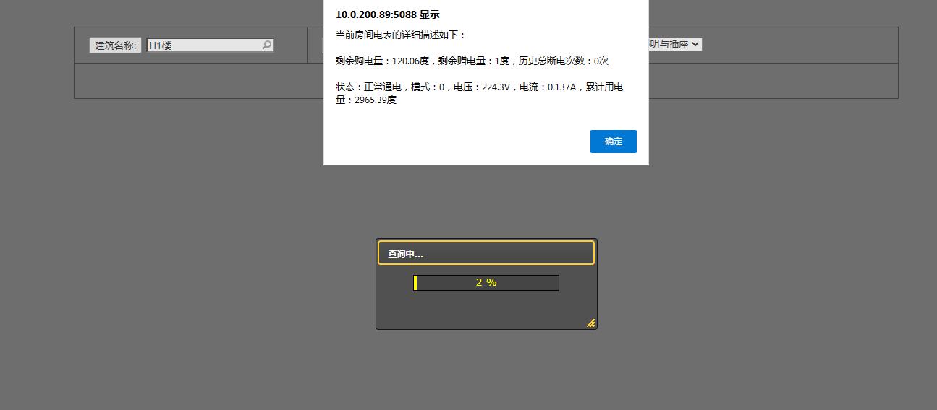Click the 当前房间电表的详细描述如下 text line

tap(402, 35)
